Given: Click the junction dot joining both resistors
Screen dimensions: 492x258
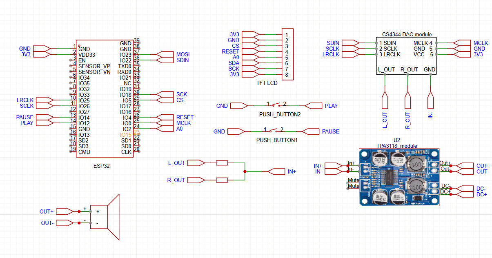Looking at the screenshot, I should pos(245,171).
